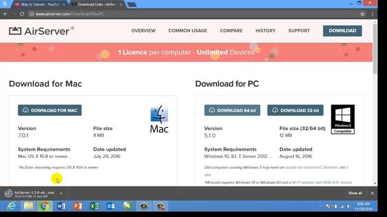Open Wi-Fi adapter with NDIS 6.4+ drivers link
Viewport: 387px width, 217px height.
(322, 182)
